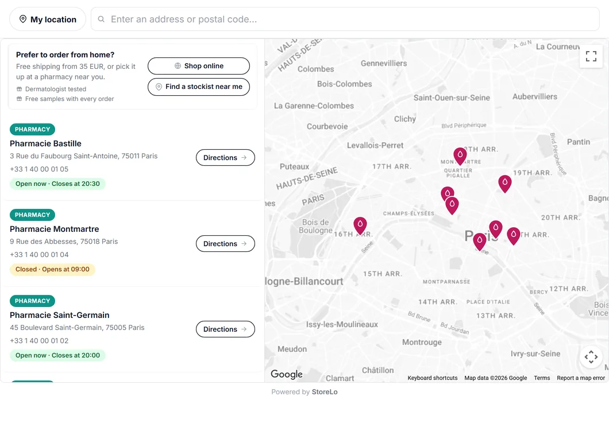Click the Aubervilliers map label

534,96
